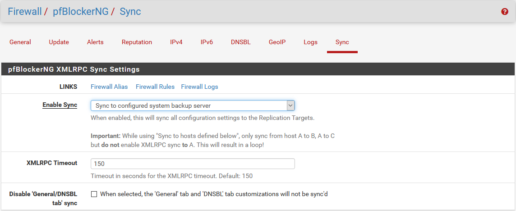
Task: Click the 'Timeout in seconds' help text
Action: [x=171, y=176]
